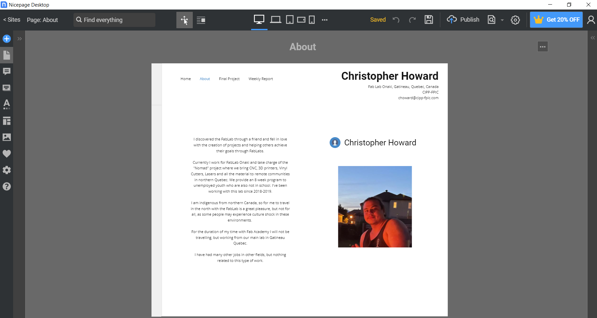Open the Blocks panel icon in sidebar
The image size is (597, 318).
[7, 88]
